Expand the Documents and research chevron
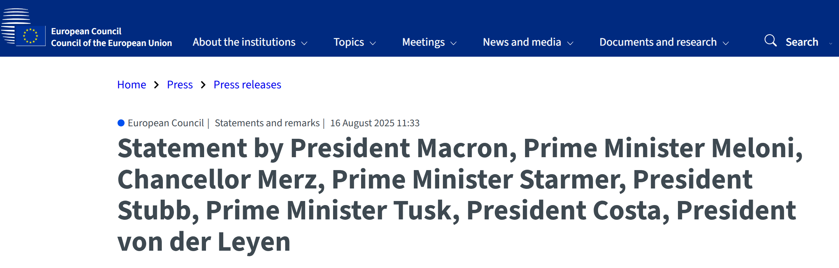839x268 pixels. (x=726, y=43)
